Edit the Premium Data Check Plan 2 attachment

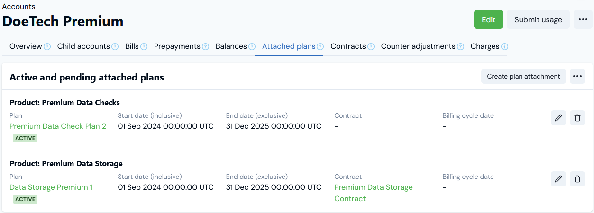(x=558, y=118)
